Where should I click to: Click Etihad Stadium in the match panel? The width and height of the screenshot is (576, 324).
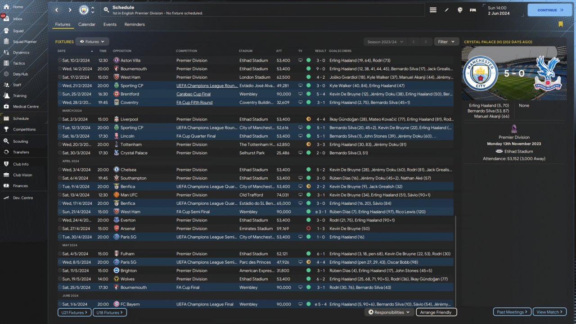point(518,152)
